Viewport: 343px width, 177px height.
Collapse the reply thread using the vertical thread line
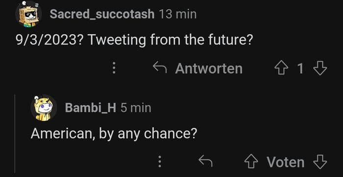(15, 133)
